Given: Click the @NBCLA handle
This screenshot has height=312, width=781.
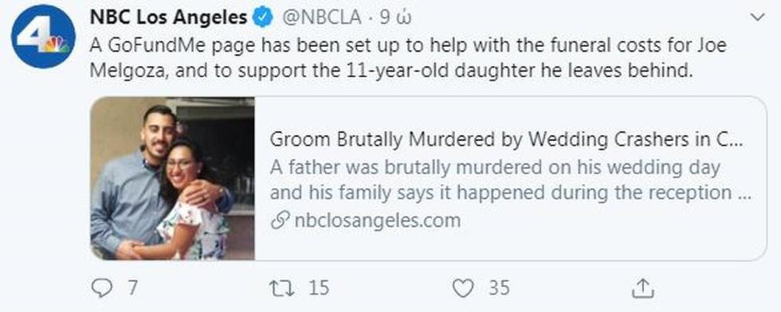Looking at the screenshot, I should pyautogui.click(x=322, y=18).
